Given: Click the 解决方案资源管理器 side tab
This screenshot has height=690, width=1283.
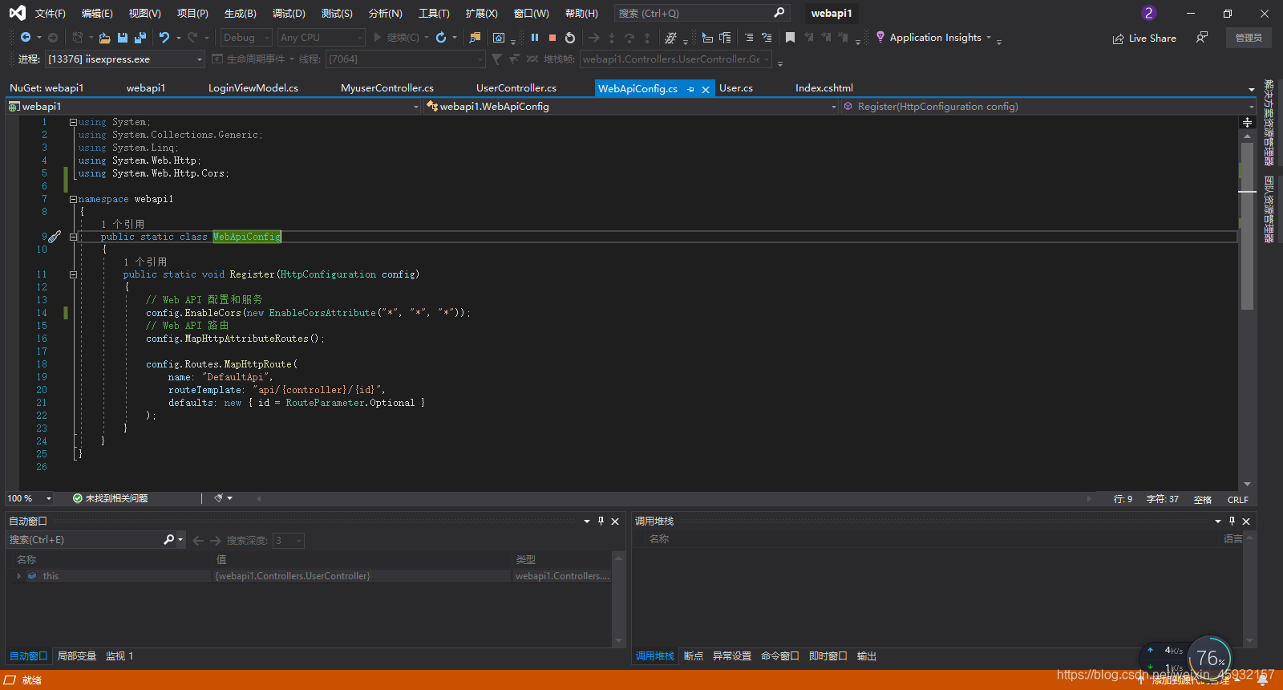Looking at the screenshot, I should [1269, 122].
